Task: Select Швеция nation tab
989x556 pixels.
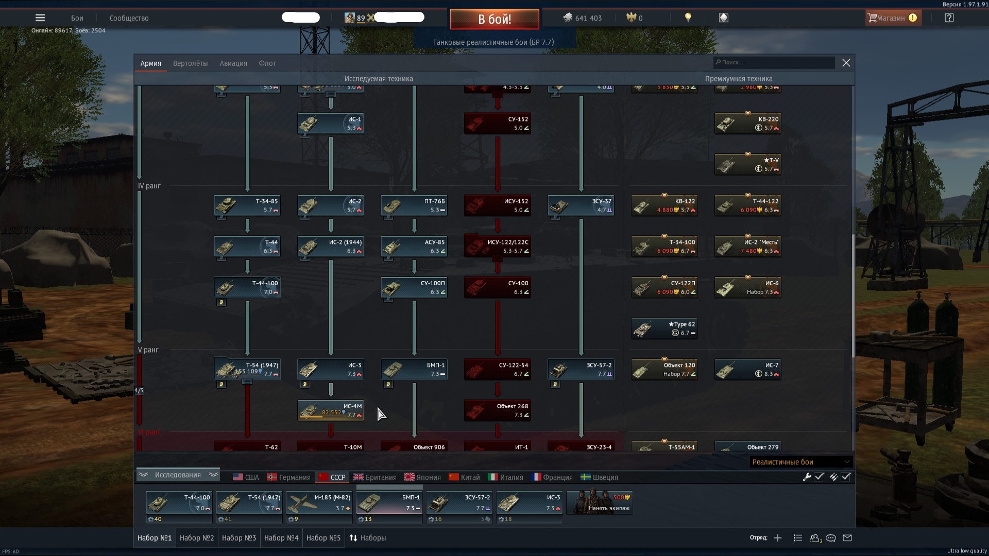Action: (599, 477)
